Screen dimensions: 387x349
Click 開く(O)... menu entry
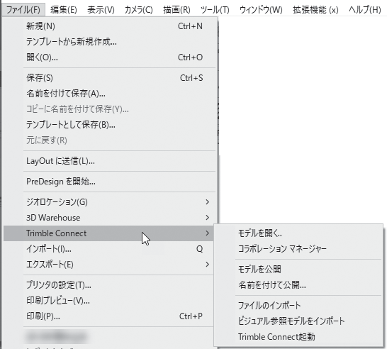tap(110, 57)
